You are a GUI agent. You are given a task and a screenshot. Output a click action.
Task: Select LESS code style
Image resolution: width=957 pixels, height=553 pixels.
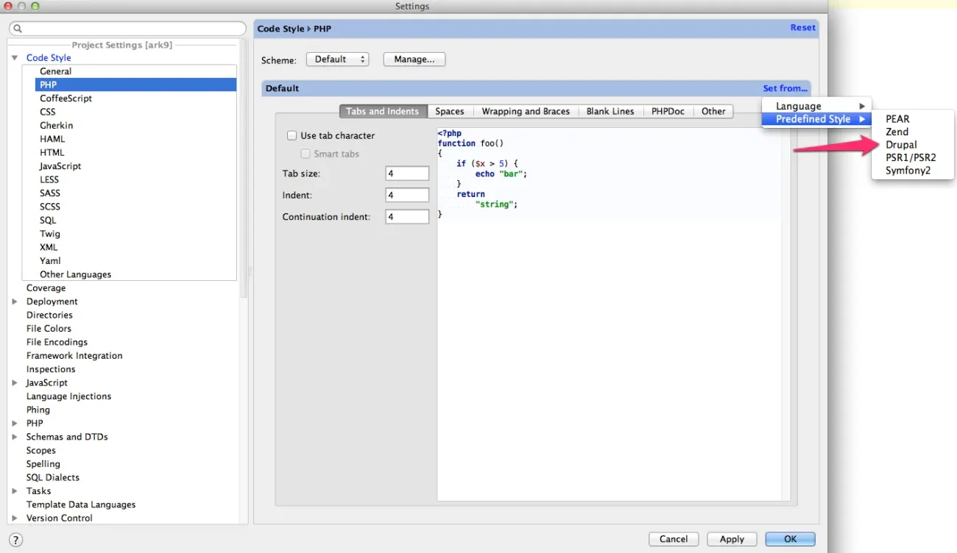(x=49, y=179)
